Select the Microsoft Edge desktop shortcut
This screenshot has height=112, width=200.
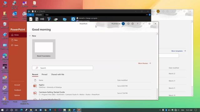5,58
